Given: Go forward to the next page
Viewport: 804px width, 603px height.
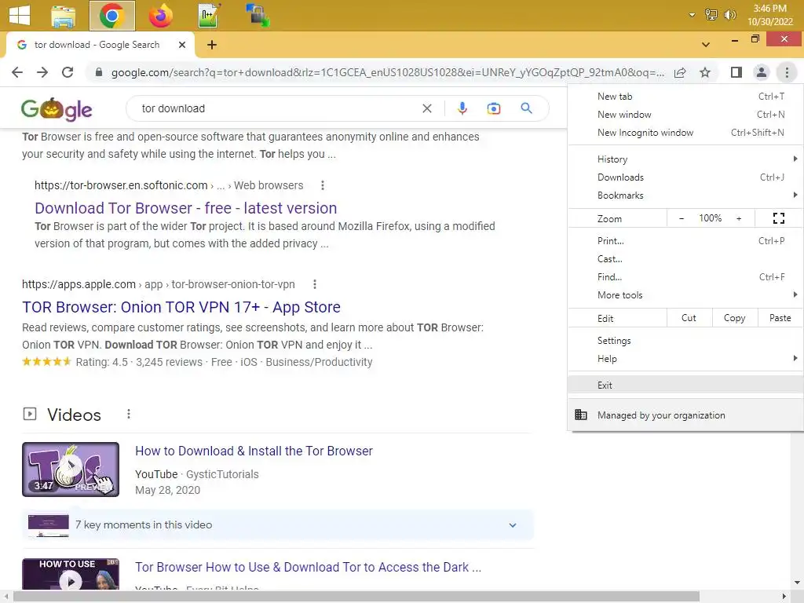Looking at the screenshot, I should [x=42, y=72].
